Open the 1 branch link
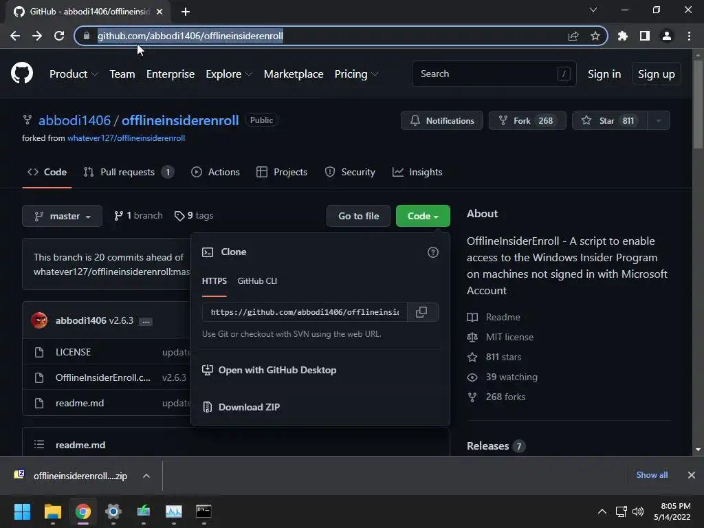 tap(138, 216)
